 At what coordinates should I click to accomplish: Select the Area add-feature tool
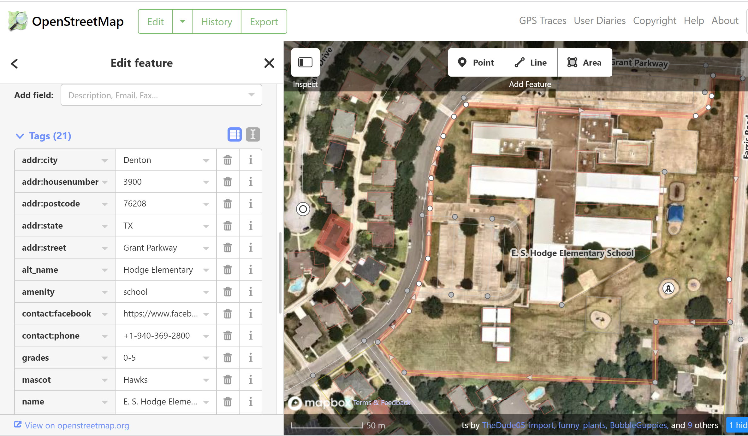(585, 62)
